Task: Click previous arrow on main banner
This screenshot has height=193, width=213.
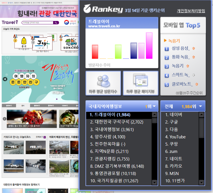Action: [x=5, y=79]
